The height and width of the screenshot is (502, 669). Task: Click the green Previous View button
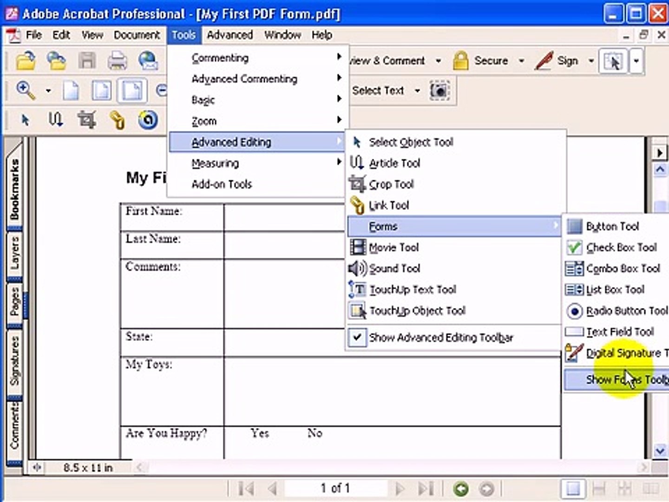point(461,489)
